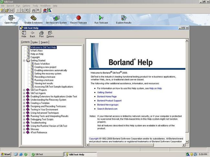Open the File menu

[3, 6]
